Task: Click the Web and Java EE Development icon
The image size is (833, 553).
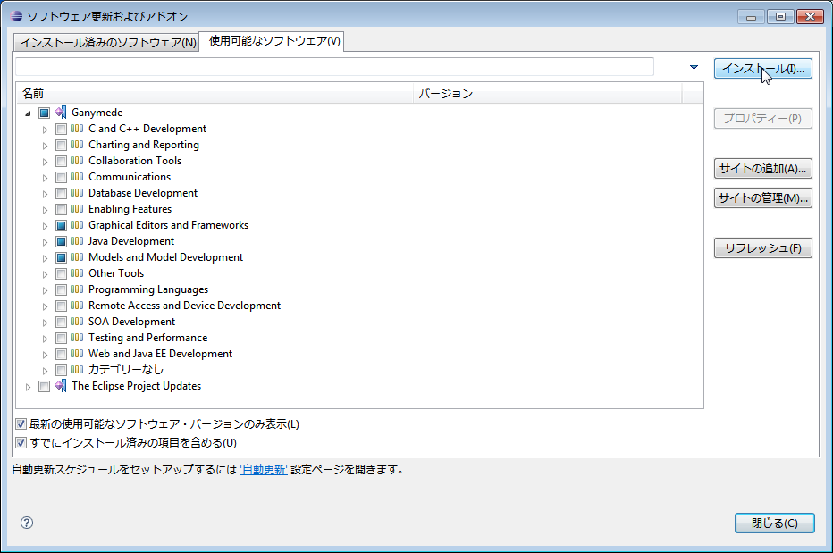Action: pyautogui.click(x=77, y=354)
